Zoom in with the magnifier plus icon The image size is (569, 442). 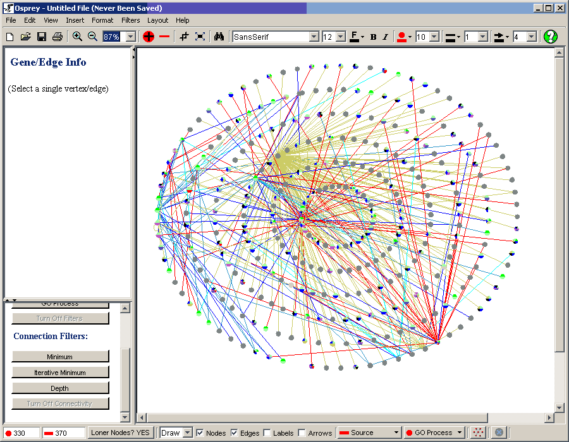(77, 37)
